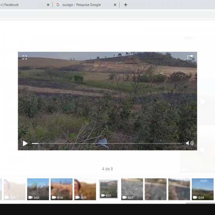Screen dimensions: 215x215
Task: Switch to the Facebook tab
Action: 20,5
